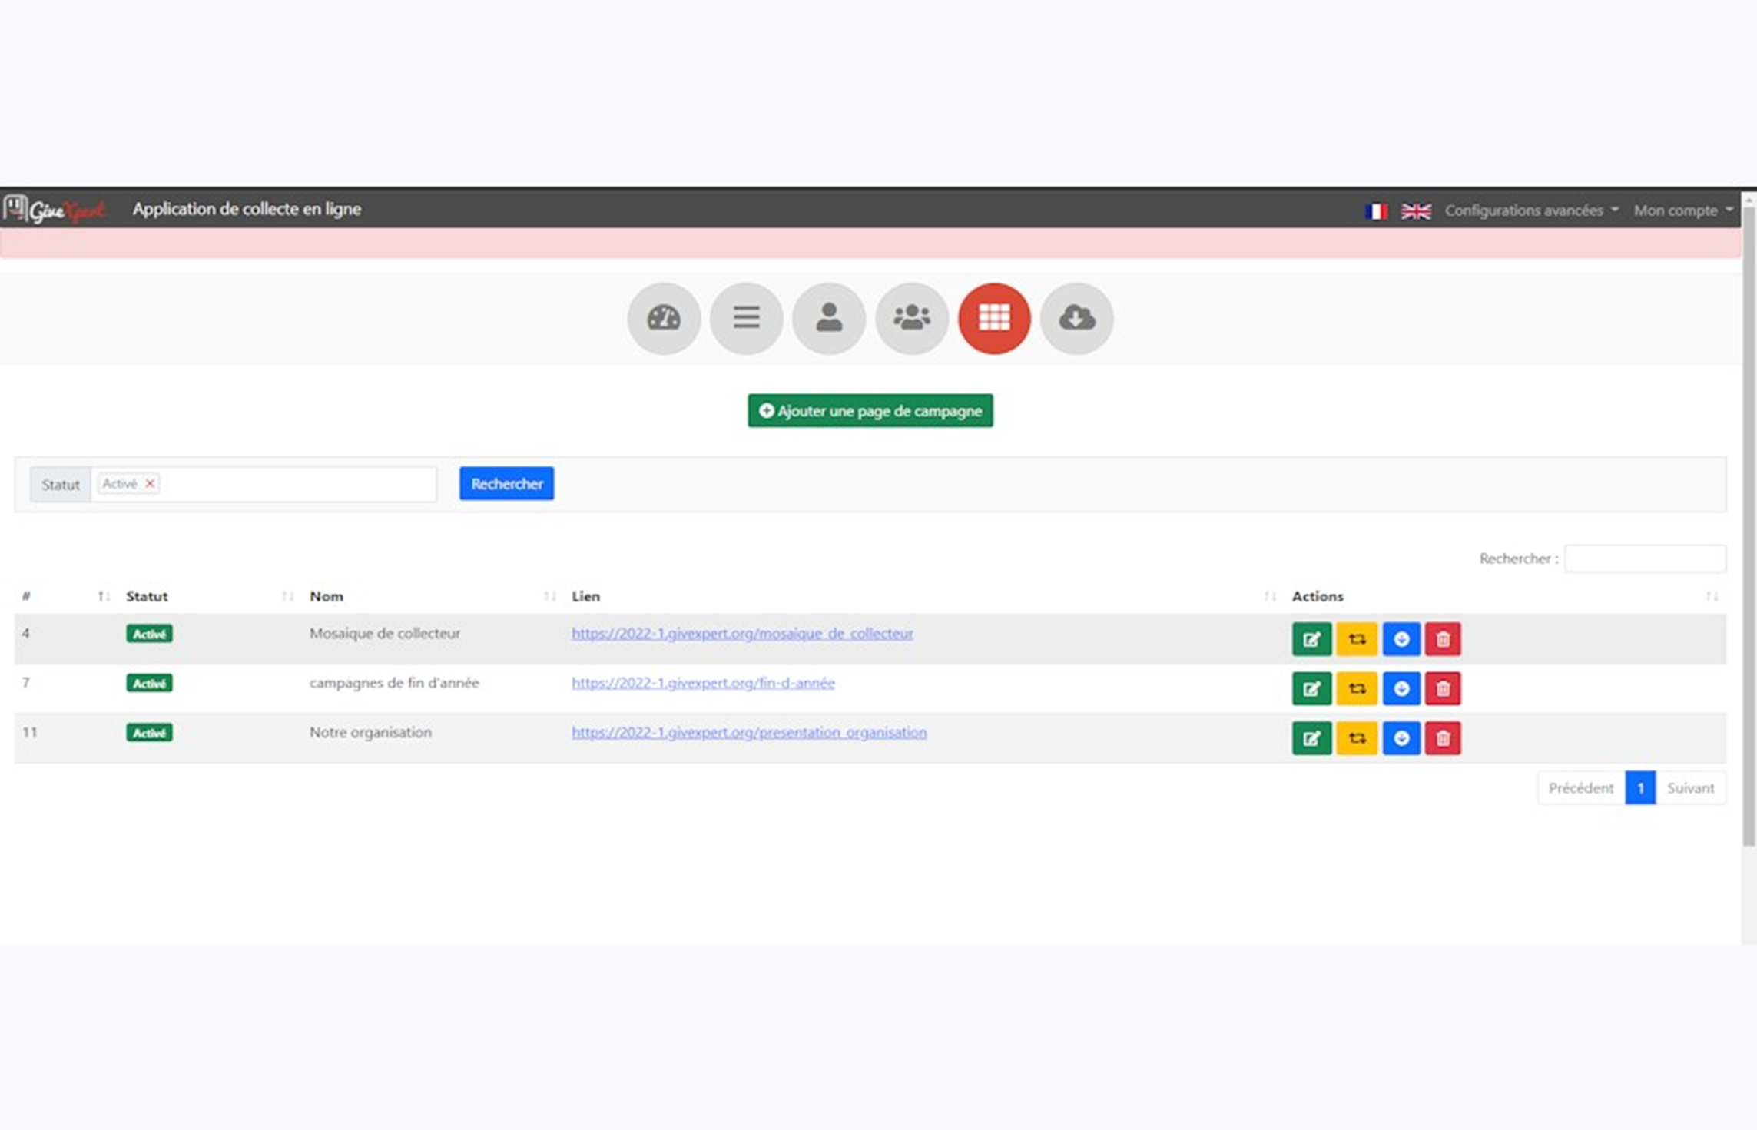Select the single user circle icon

(829, 318)
